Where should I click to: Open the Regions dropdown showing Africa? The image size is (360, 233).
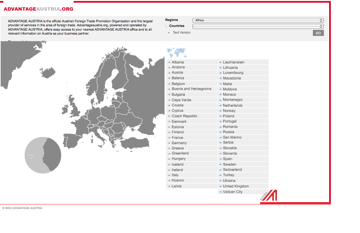click(258, 20)
